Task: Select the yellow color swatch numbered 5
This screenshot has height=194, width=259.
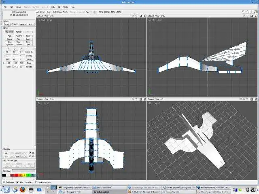Action: coord(24,175)
